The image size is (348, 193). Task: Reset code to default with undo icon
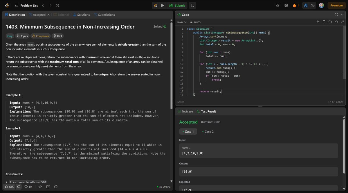coord(336,22)
